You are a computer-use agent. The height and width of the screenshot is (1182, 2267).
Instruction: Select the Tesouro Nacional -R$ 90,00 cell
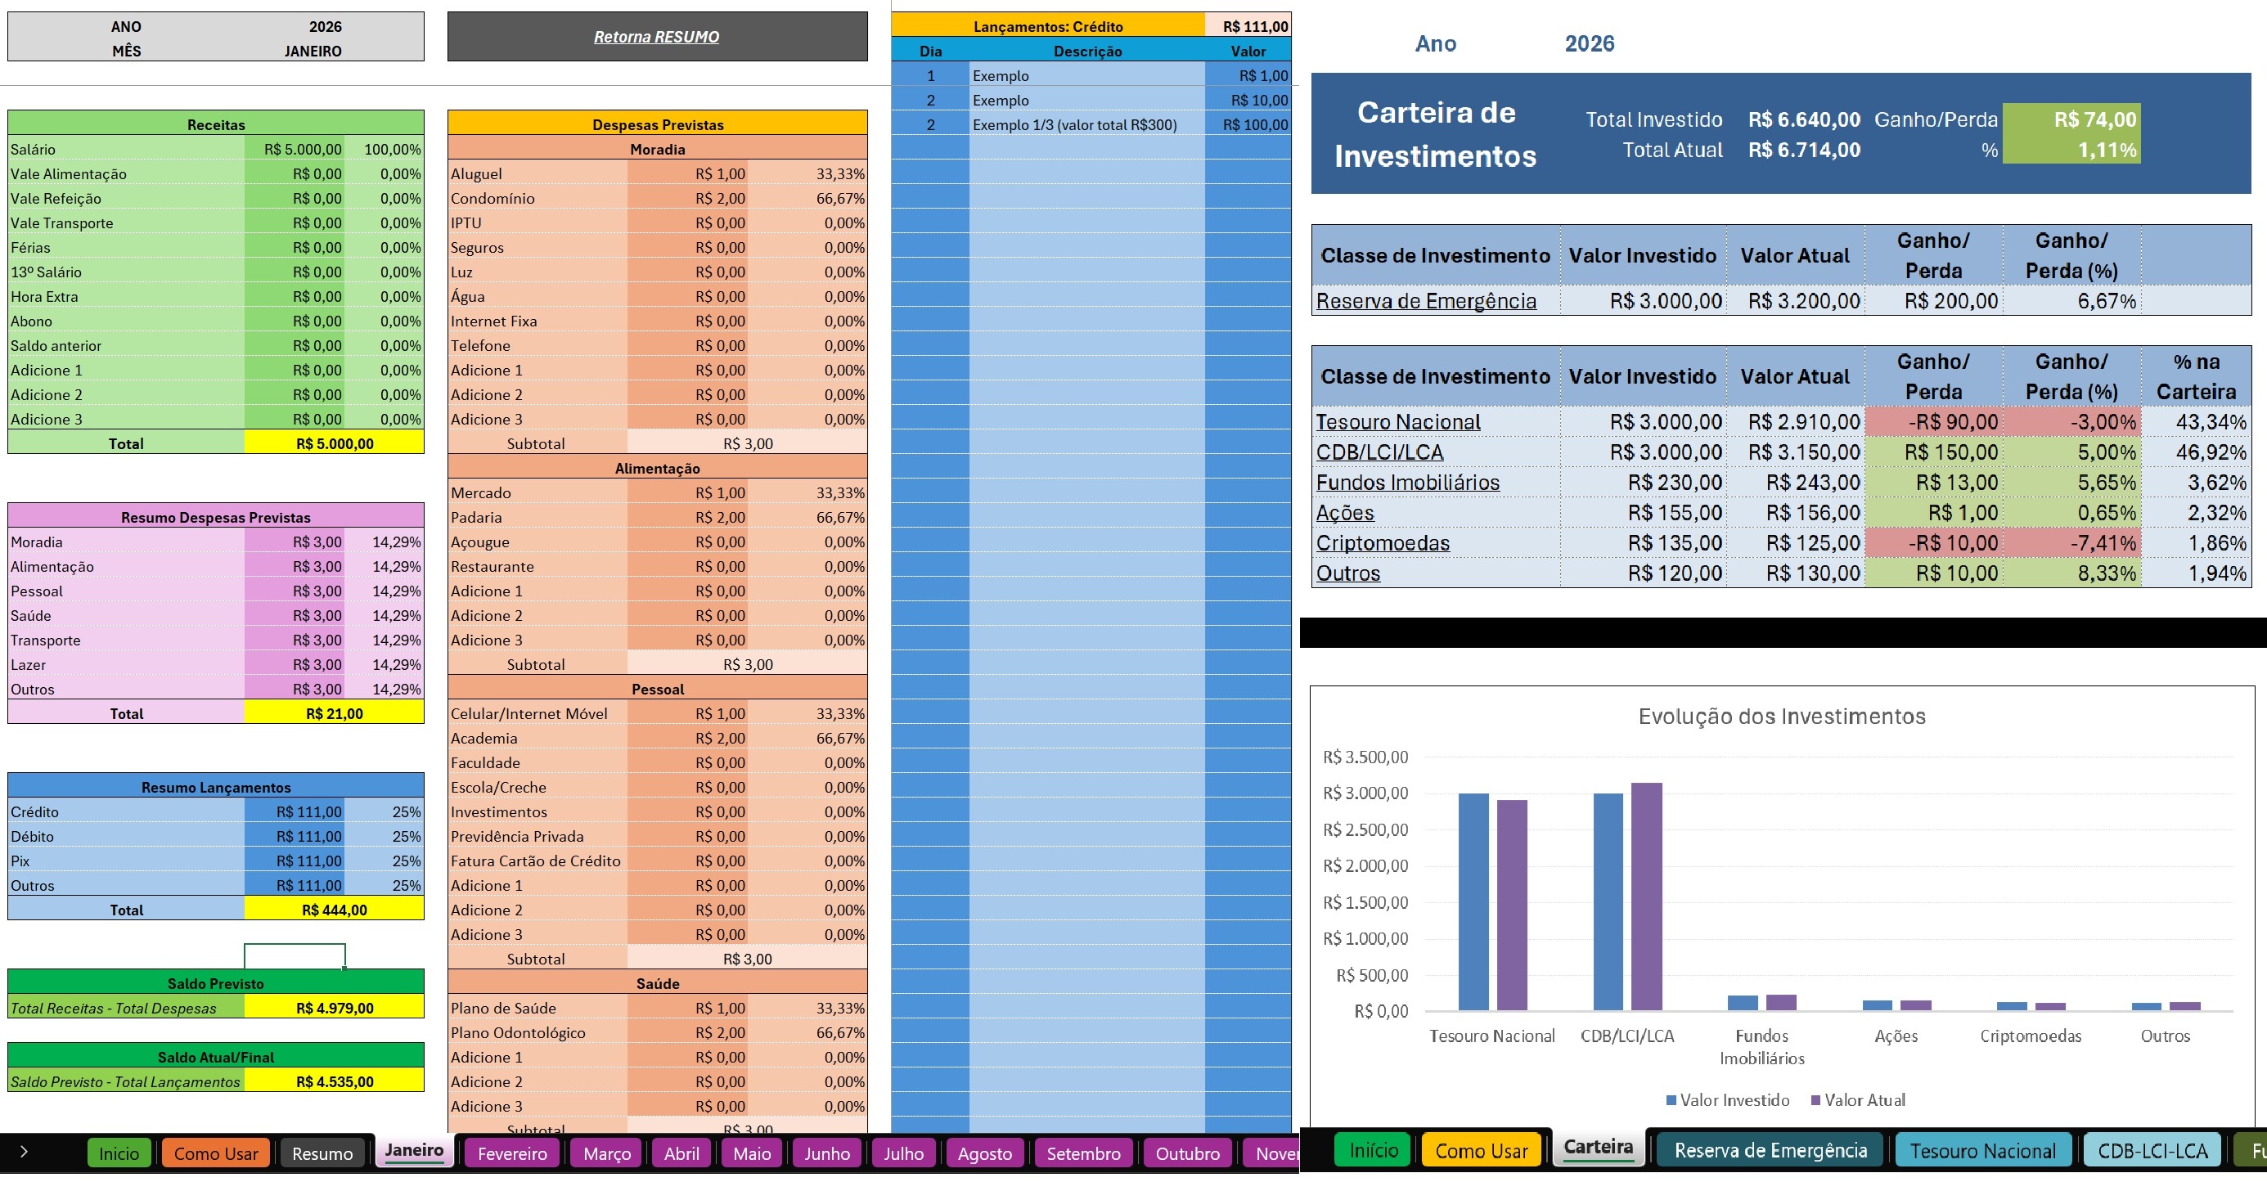click(1933, 421)
